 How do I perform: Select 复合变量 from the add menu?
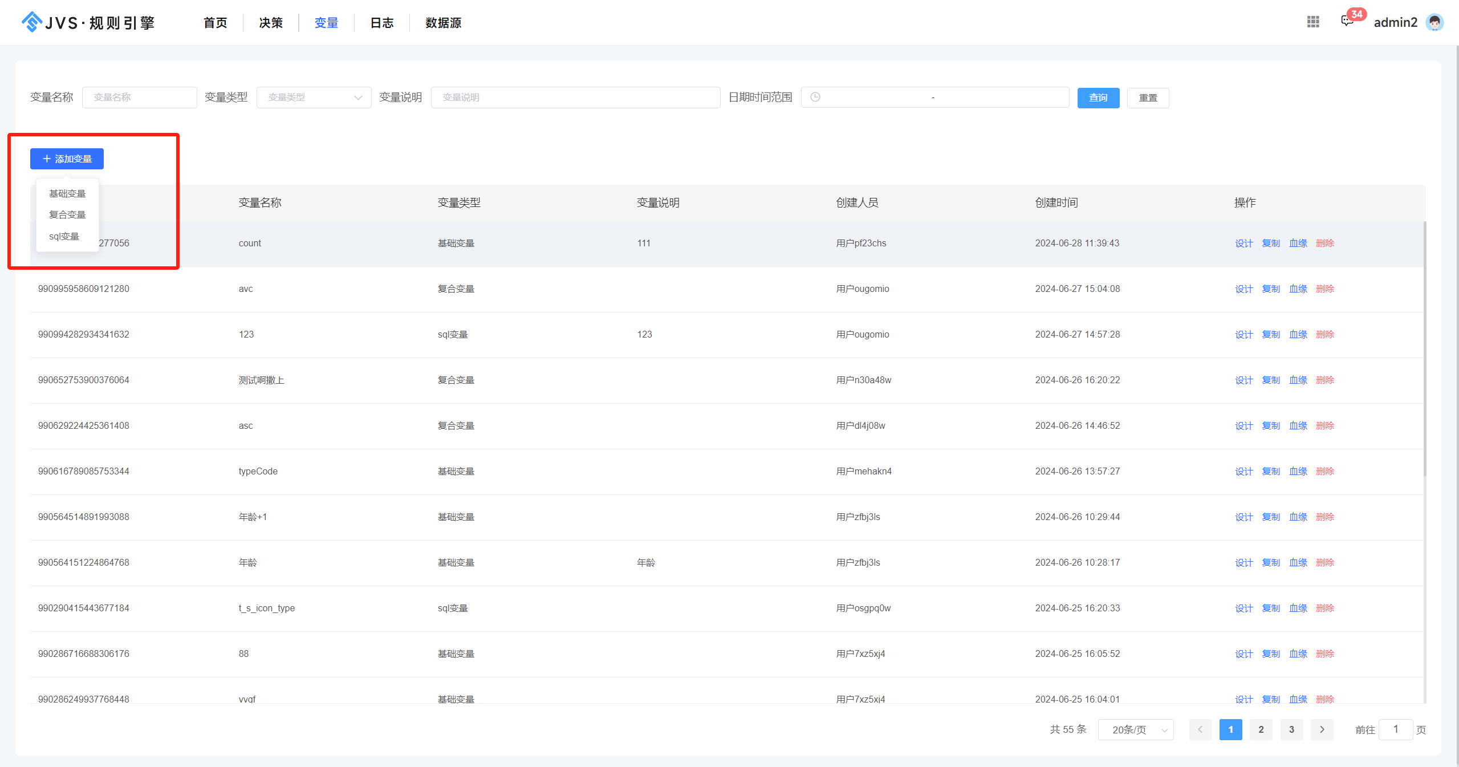pyautogui.click(x=67, y=214)
